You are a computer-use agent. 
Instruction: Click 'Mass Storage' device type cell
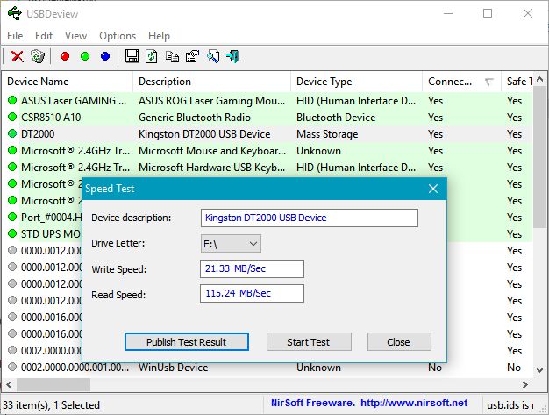click(x=327, y=134)
